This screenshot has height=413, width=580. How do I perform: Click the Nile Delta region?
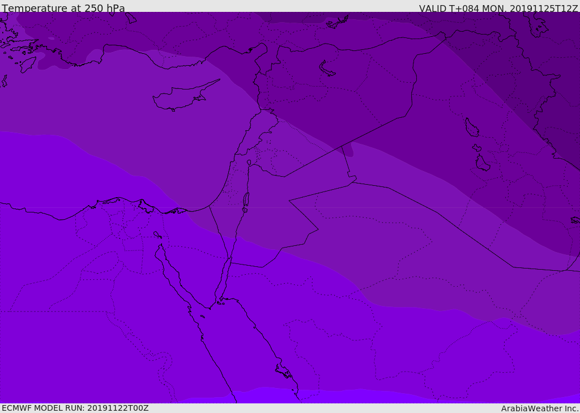click(x=122, y=218)
